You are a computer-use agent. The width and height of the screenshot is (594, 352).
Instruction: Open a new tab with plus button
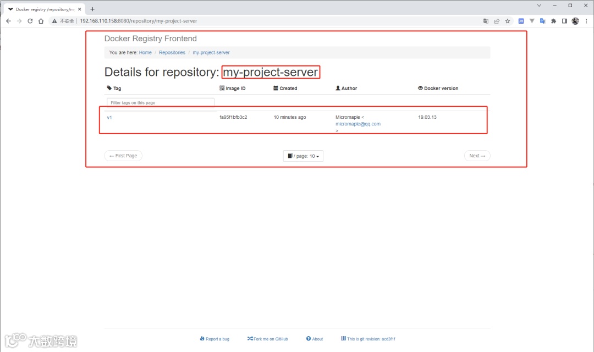tap(92, 9)
